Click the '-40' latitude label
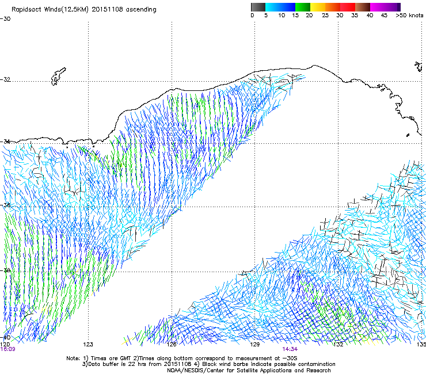 click(5, 337)
